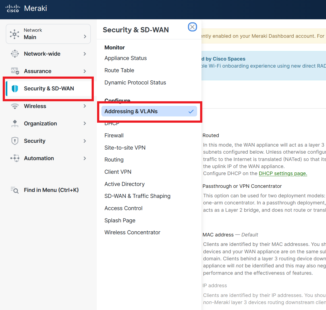Open the Wireless menu

click(x=48, y=106)
